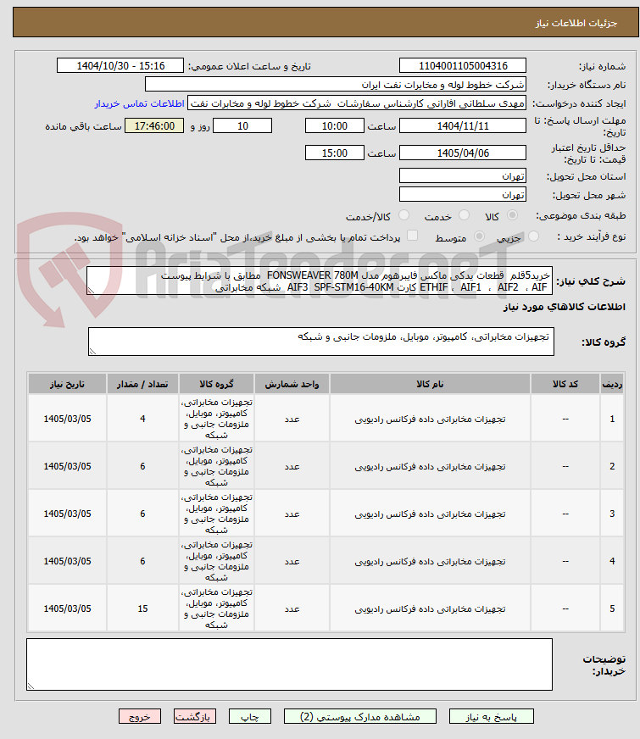Viewport: 640px width, 739px height.
Task: Toggle اسناد خزانه اسلامی payment checkbox
Action: click(412, 236)
